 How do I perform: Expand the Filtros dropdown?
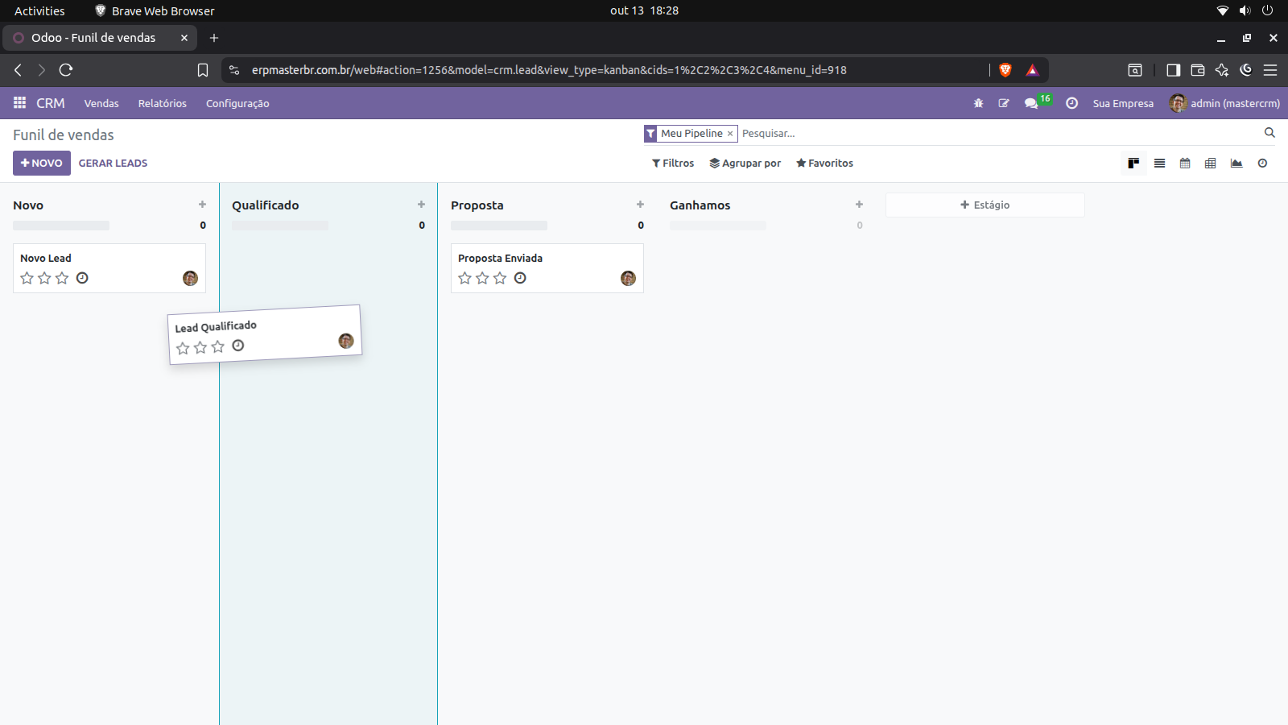click(x=673, y=164)
